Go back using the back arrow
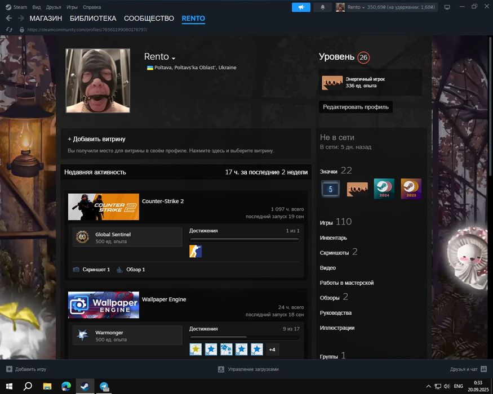The height and width of the screenshot is (394, 493). (9, 18)
